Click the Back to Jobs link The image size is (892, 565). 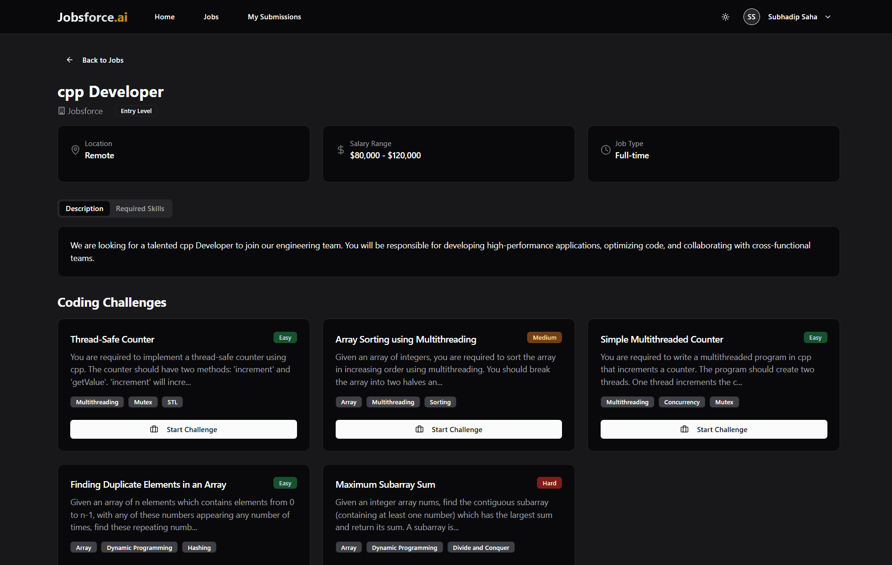102,60
